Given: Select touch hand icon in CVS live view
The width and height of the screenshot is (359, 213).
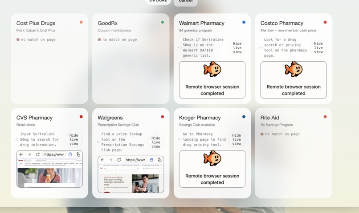Looking at the screenshot, I should click(78, 154).
